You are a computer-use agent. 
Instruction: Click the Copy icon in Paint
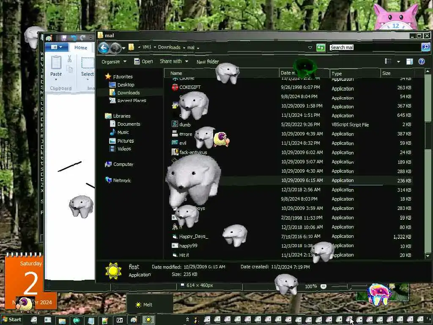tap(70, 69)
